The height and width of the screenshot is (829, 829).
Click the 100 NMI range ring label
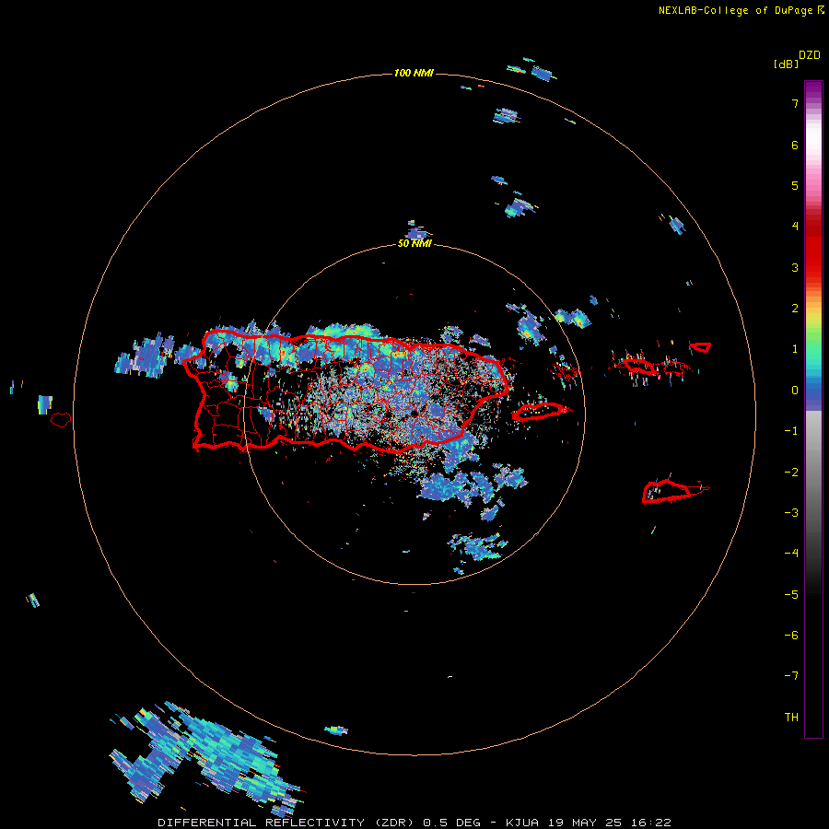(414, 73)
